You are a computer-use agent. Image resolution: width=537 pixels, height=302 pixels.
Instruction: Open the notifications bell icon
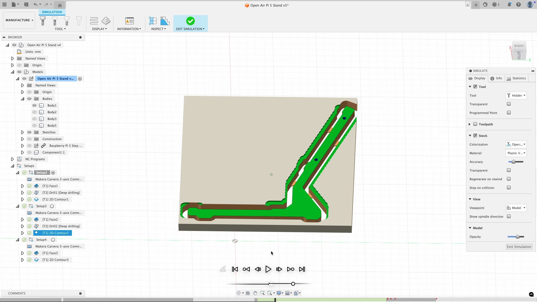click(x=509, y=4)
